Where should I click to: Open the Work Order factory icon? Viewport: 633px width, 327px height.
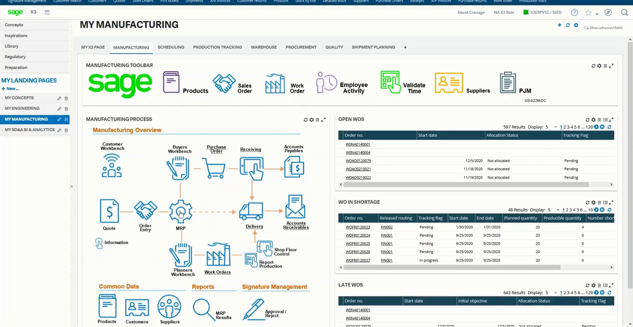click(x=275, y=83)
